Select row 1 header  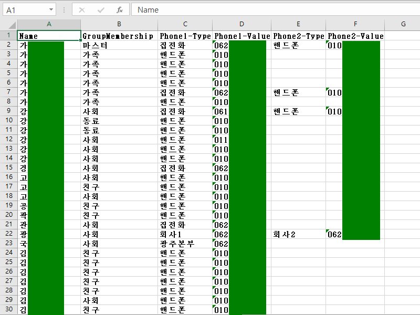(x=9, y=35)
